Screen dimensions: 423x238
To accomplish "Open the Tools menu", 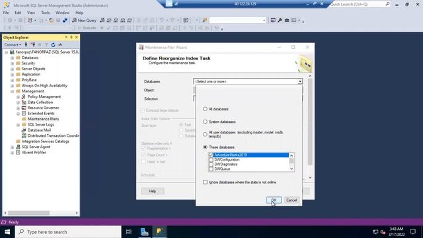I will (46, 13).
